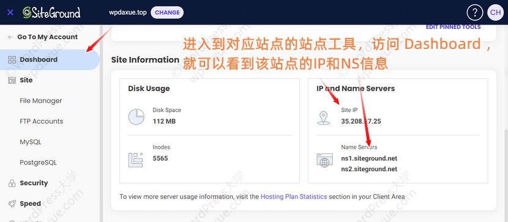The image size is (508, 222).
Task: Open PostgreSQL tool
Action: point(38,163)
